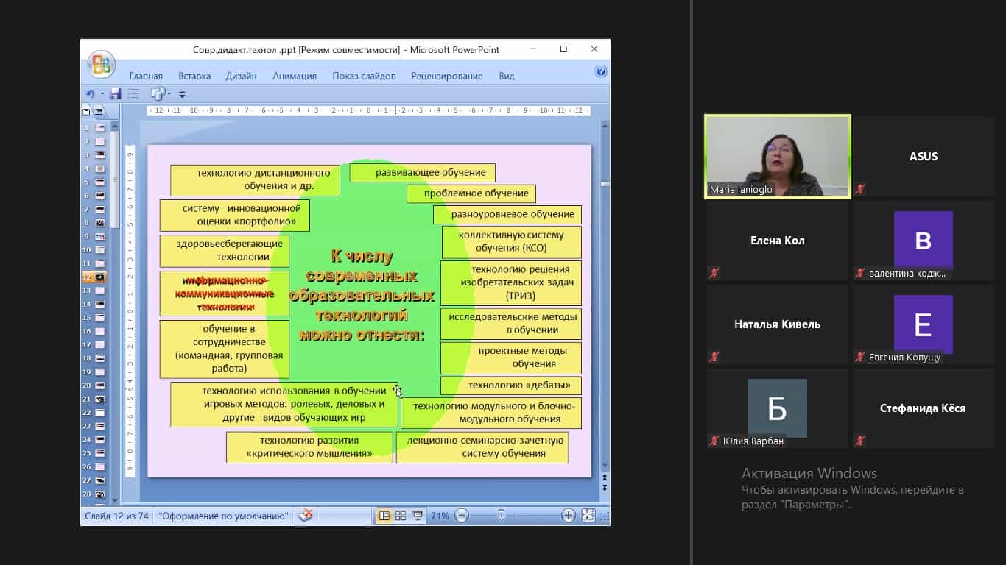
Task: Click the "Оформление по умолчанию" theme label
Action: point(223,516)
